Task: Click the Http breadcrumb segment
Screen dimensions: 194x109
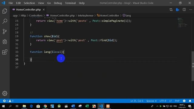Action: [x=23, y=15]
